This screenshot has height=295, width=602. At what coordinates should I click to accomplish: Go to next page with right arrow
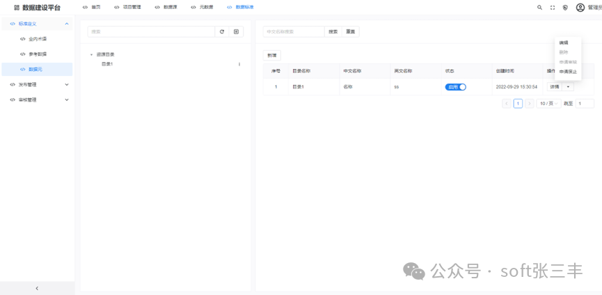point(530,104)
